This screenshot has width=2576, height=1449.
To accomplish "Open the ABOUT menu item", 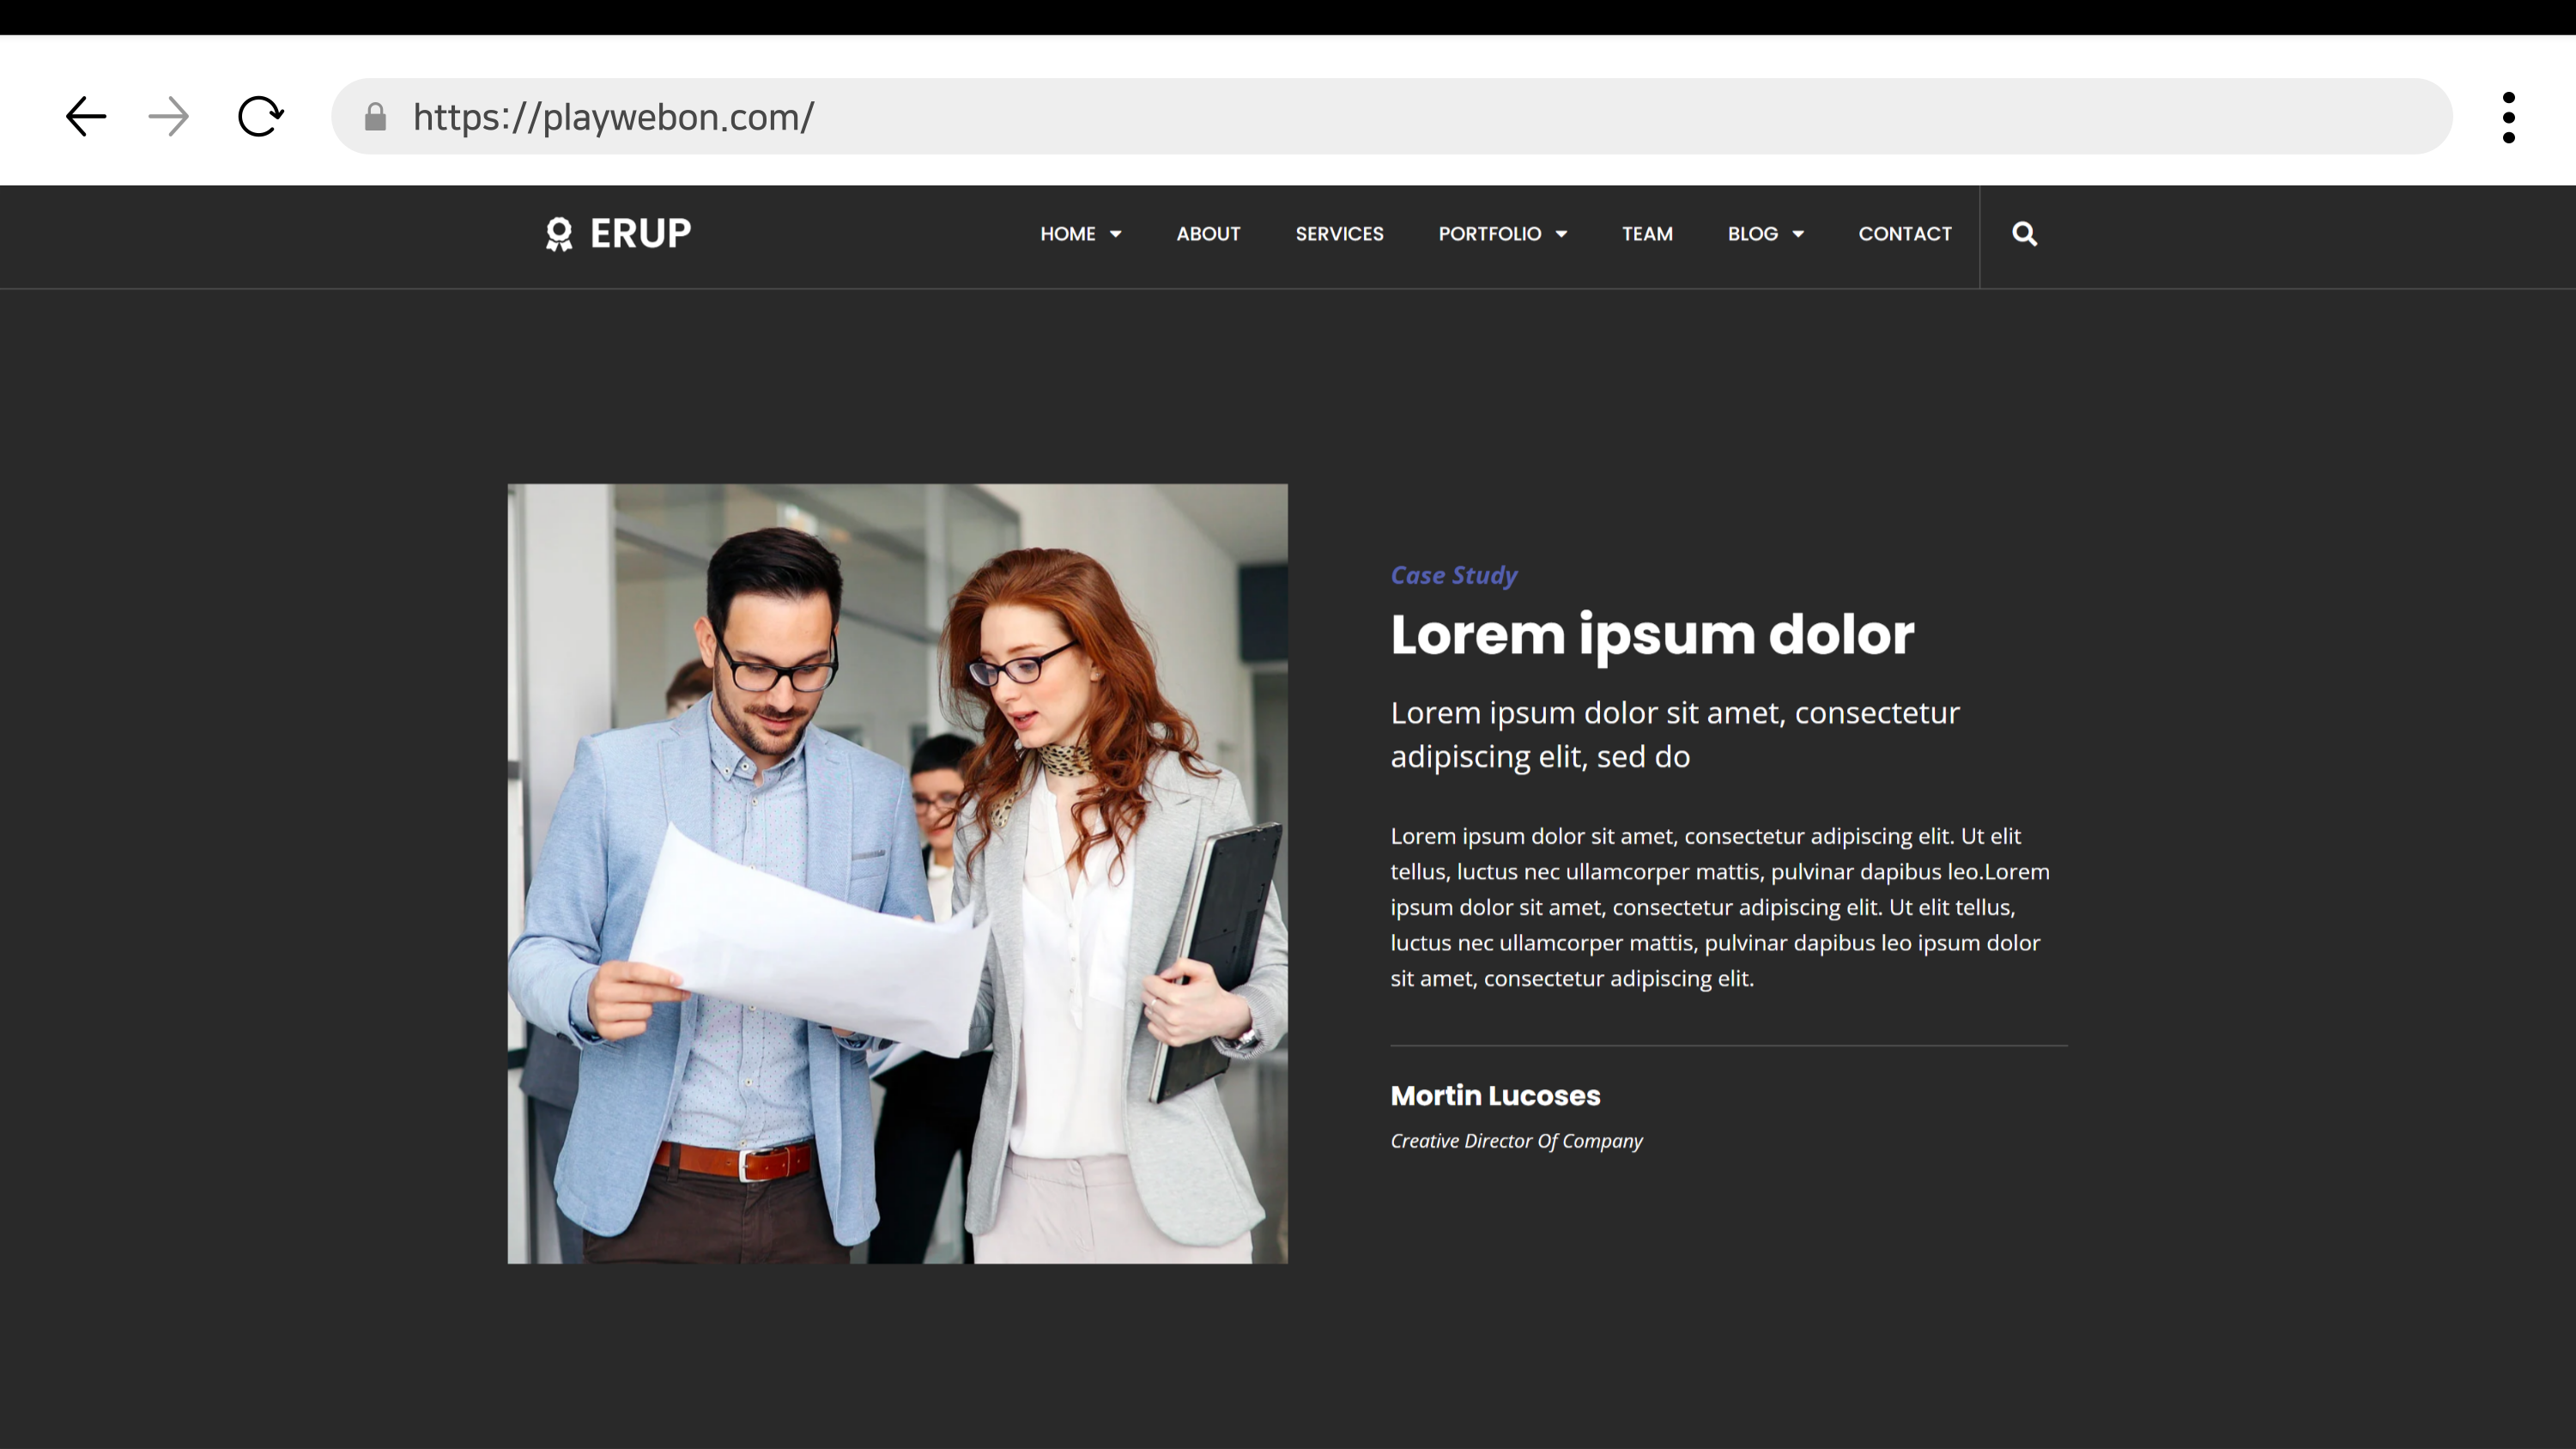I will [1208, 234].
